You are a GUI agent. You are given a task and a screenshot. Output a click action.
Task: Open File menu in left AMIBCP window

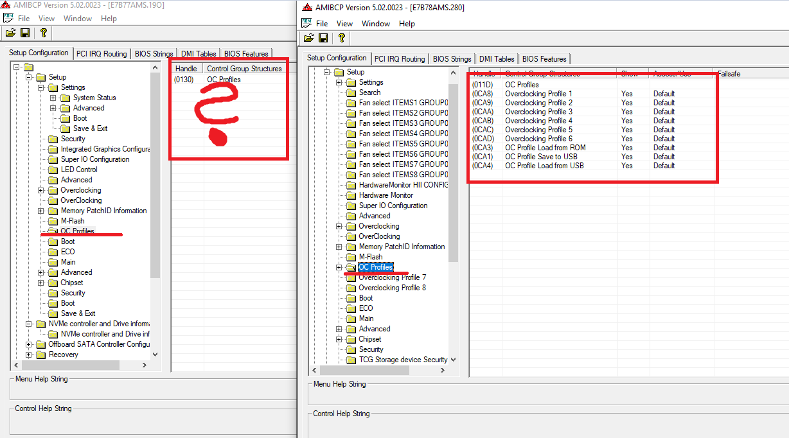coord(24,18)
